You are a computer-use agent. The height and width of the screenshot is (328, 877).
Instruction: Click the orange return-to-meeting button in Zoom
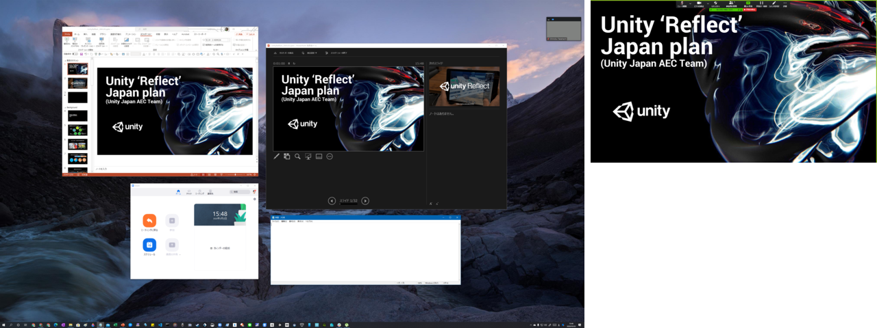(149, 221)
